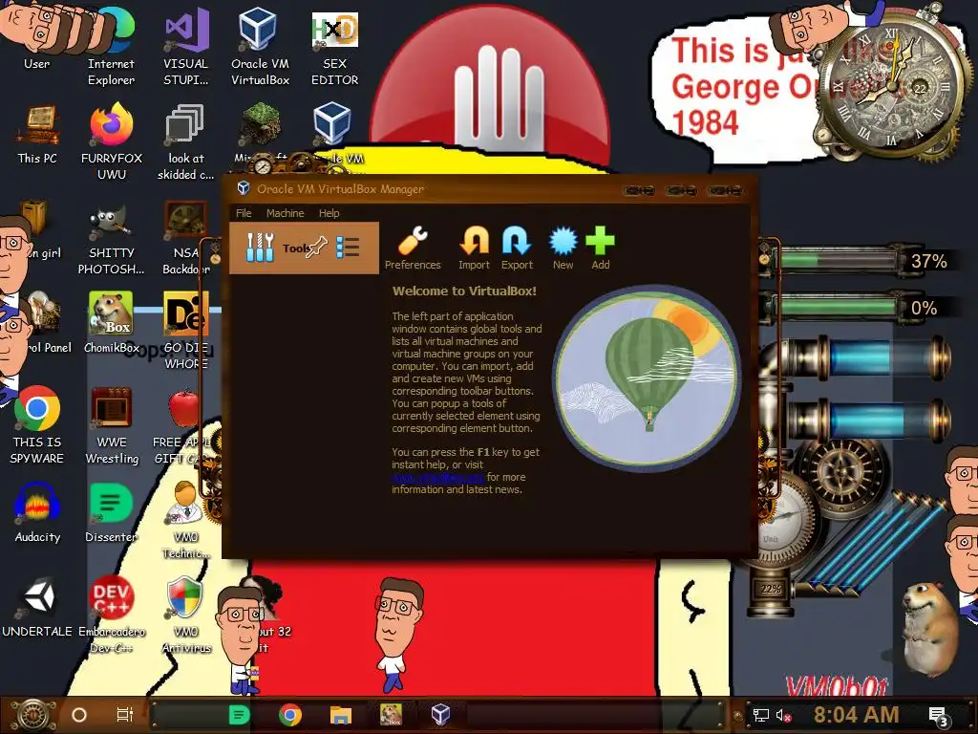Select the SEX EDITOR HxD icon

pos(334,47)
